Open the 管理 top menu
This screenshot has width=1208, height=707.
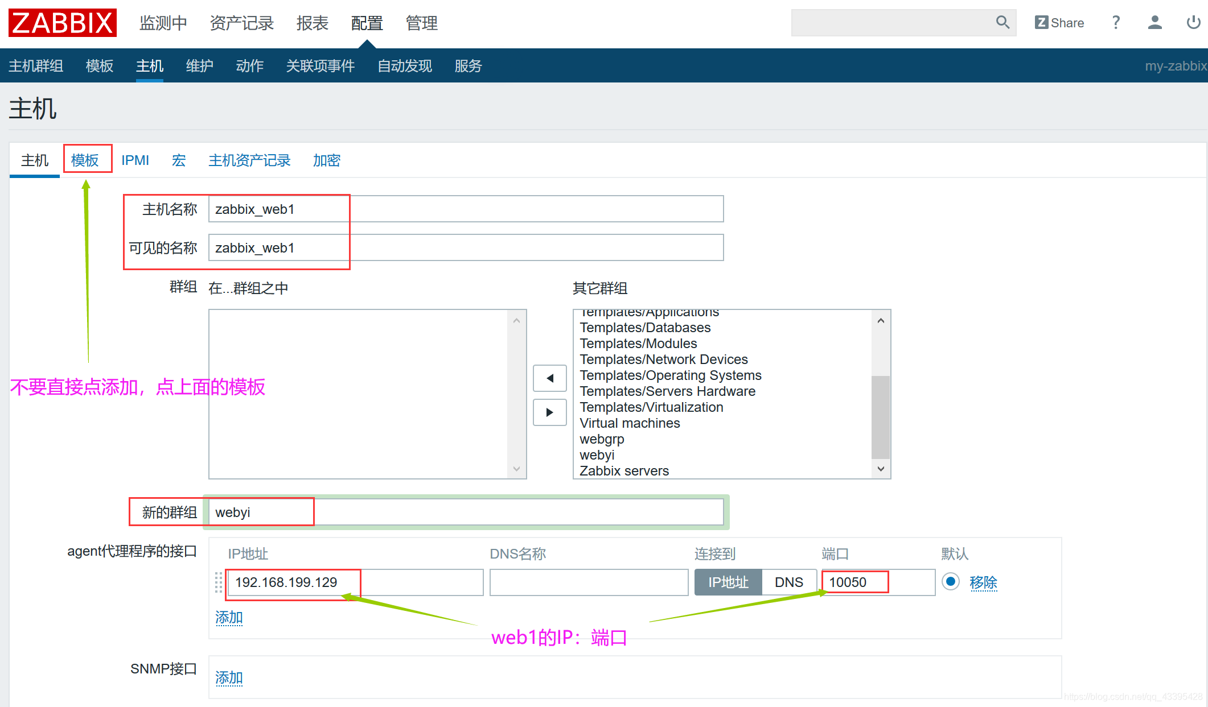pyautogui.click(x=422, y=23)
